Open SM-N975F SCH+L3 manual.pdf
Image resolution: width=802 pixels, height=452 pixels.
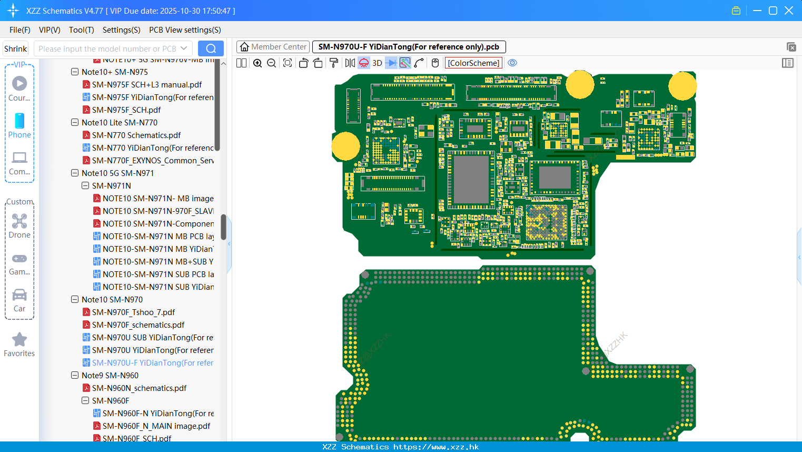pos(142,84)
